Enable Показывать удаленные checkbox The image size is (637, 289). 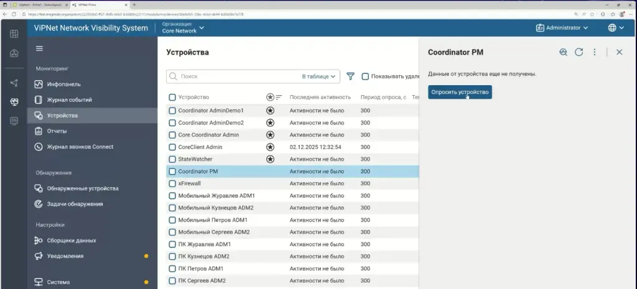pyautogui.click(x=365, y=76)
